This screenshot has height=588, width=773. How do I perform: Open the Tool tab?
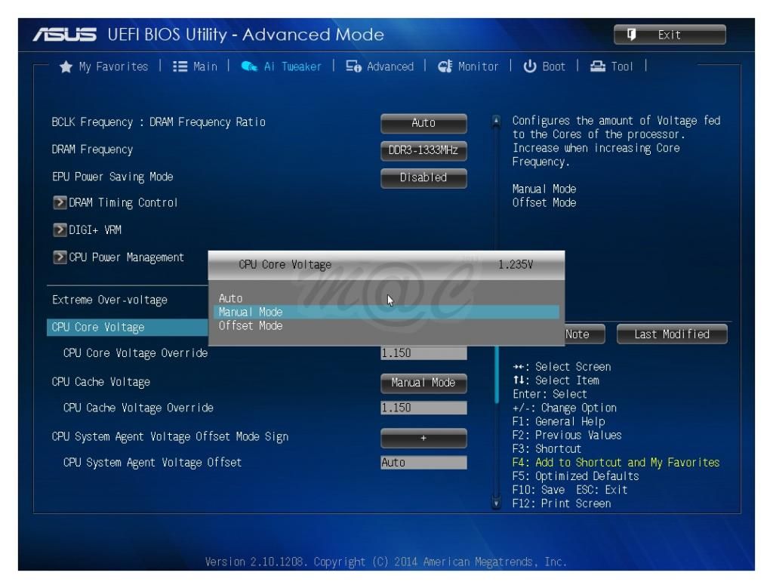[x=622, y=66]
